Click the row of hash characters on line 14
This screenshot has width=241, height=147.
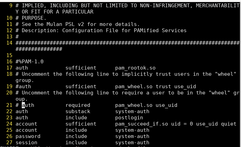(128, 46)
